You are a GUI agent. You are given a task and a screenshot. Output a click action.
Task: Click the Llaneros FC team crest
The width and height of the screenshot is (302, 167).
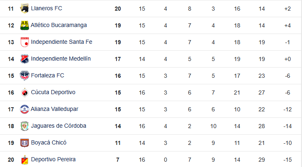(25, 9)
